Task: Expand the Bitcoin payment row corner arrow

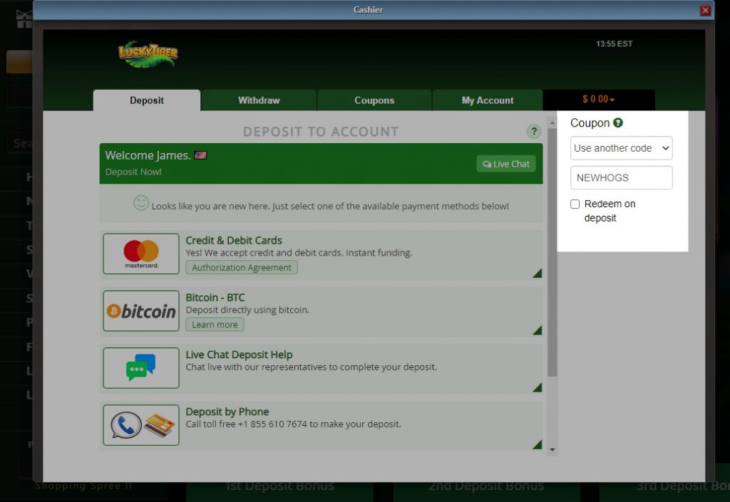Action: click(538, 330)
